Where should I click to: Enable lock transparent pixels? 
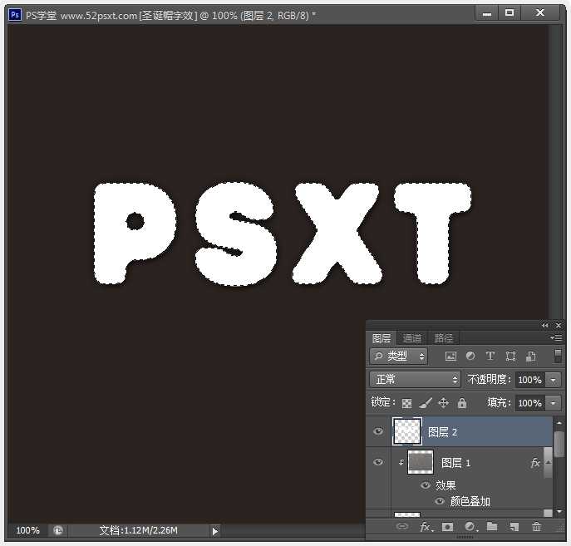click(x=407, y=403)
